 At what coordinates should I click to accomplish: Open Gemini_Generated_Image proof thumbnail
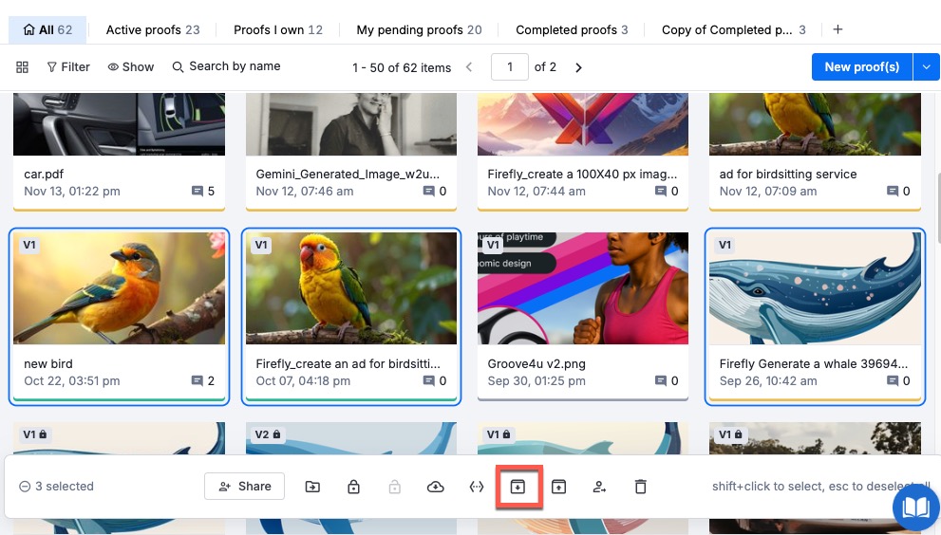(x=351, y=124)
